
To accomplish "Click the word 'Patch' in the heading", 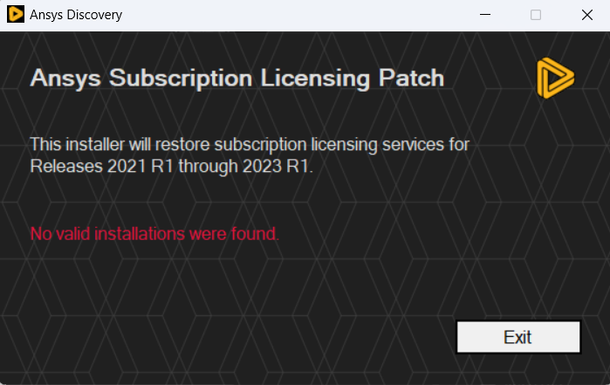I will click(411, 78).
